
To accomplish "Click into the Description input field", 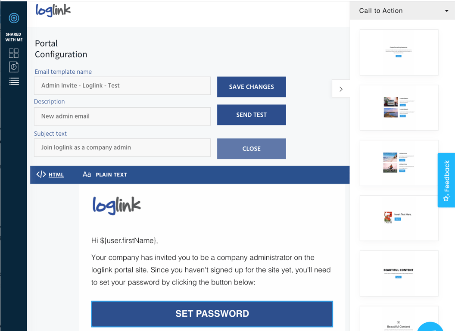I will (122, 116).
